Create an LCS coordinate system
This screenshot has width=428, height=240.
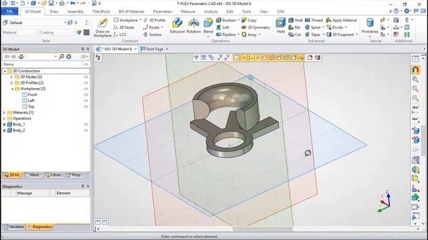(120, 35)
